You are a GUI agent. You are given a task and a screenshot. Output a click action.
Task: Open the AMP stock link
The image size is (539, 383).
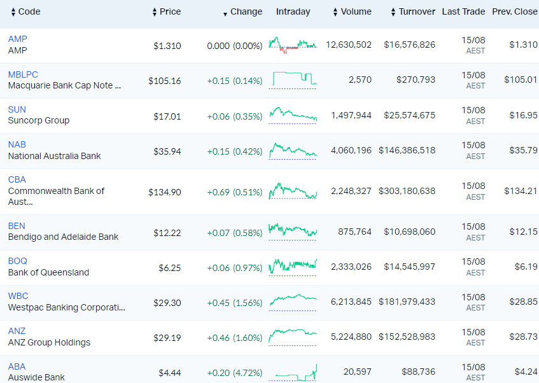pos(18,39)
